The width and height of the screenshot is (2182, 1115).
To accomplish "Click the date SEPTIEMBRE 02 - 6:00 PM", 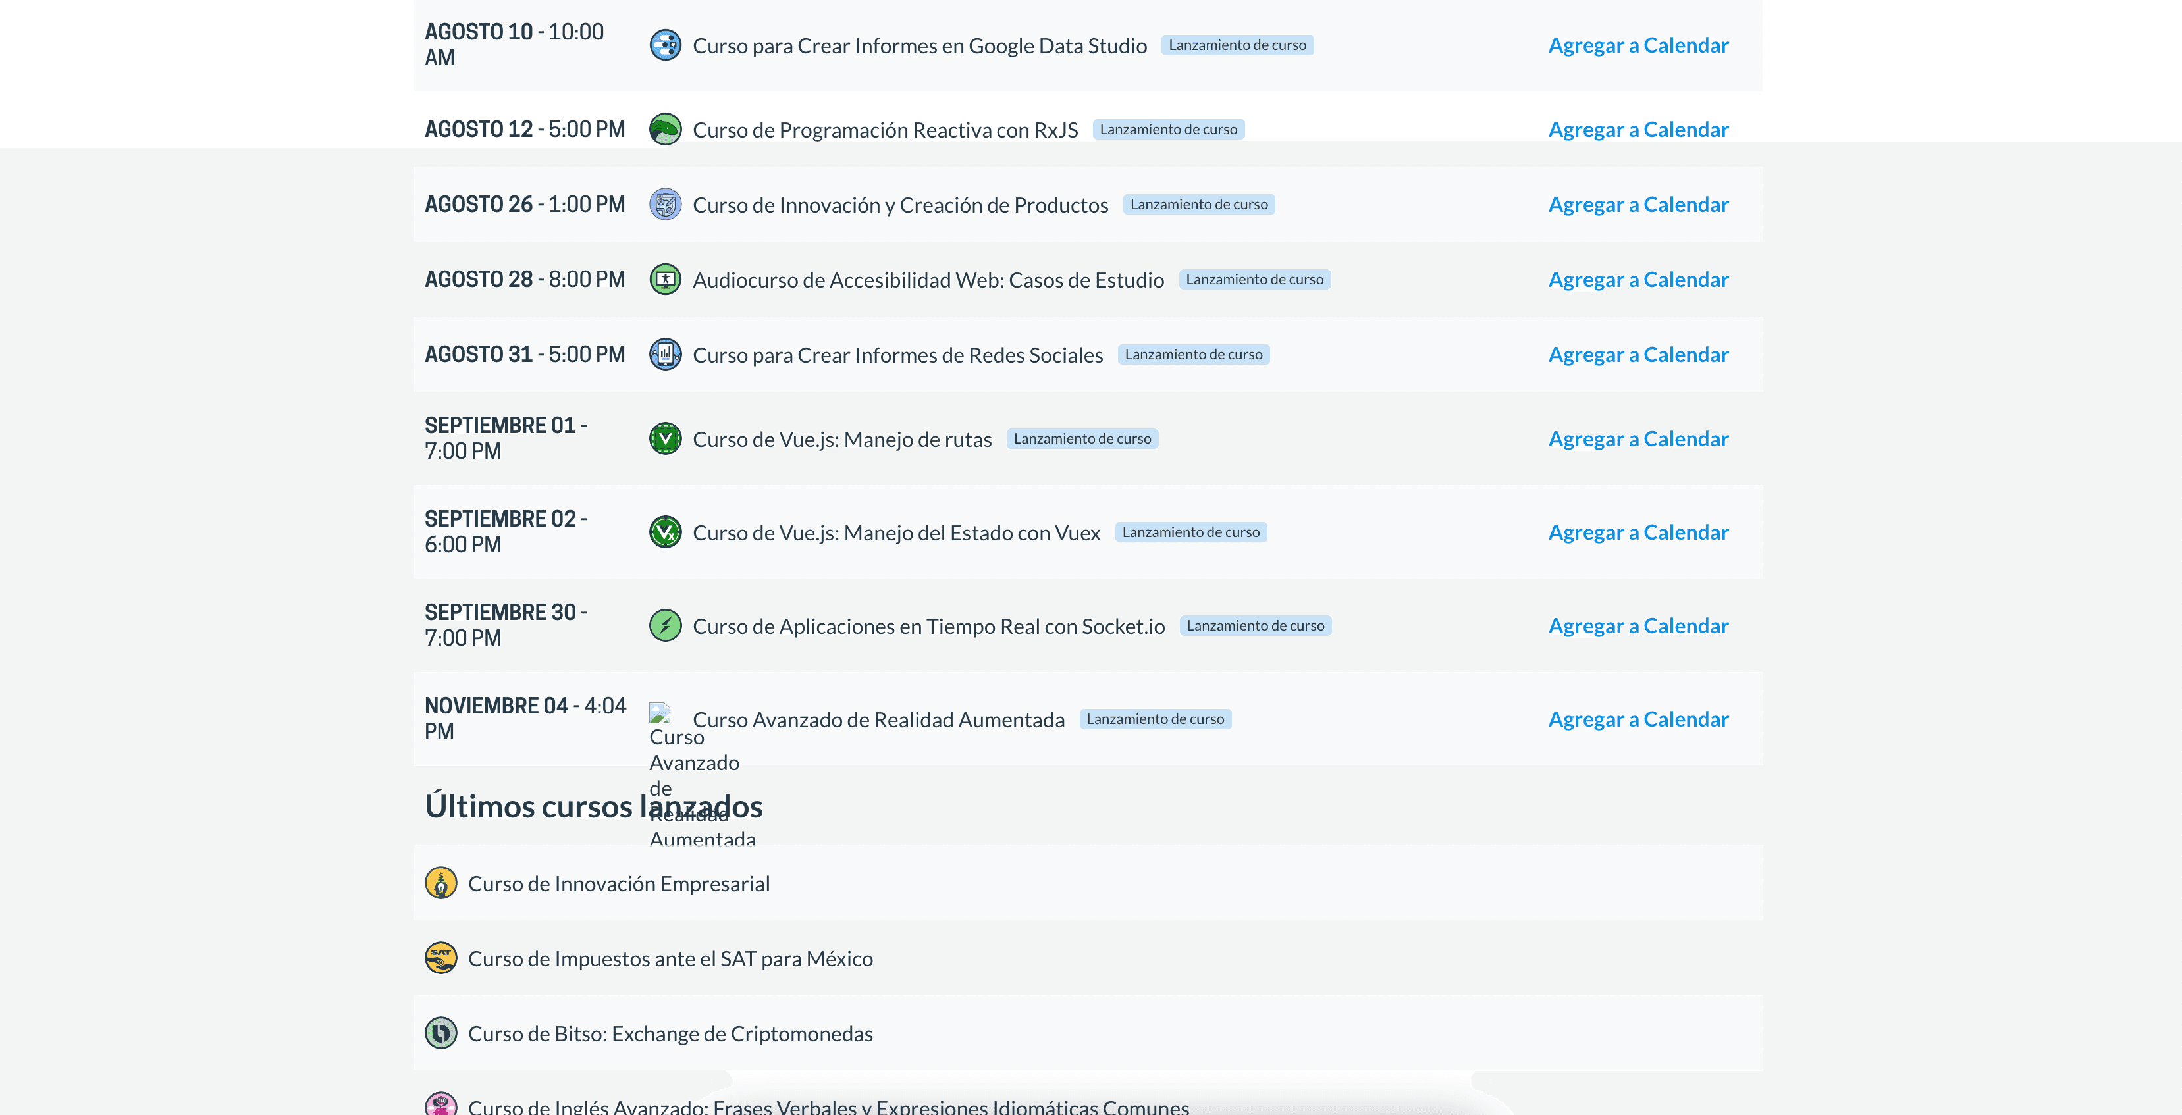I will click(506, 532).
